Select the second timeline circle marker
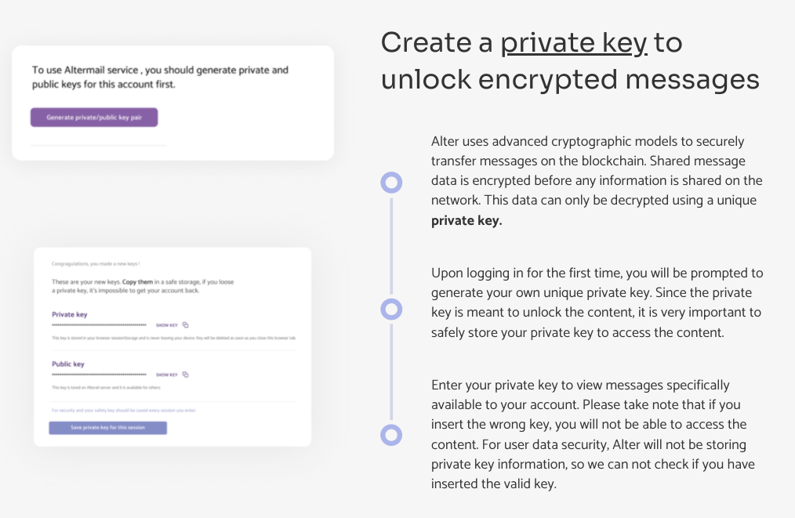 tap(391, 309)
